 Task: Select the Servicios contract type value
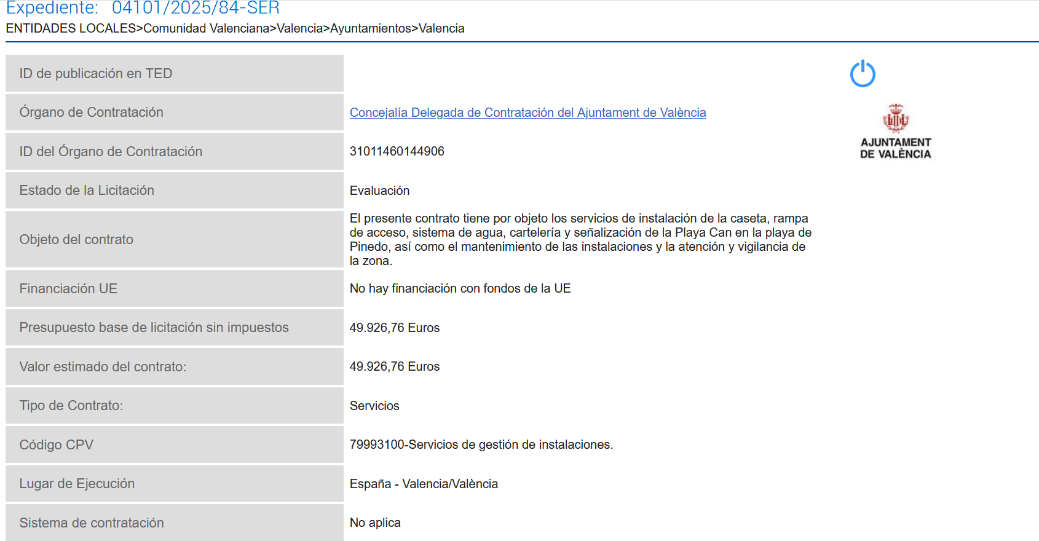(x=374, y=406)
